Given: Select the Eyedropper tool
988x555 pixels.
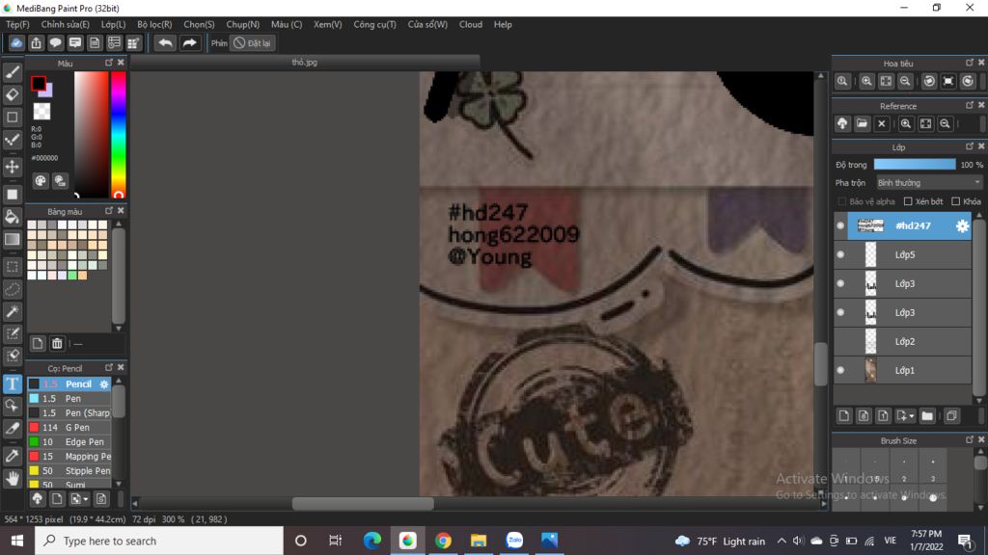Looking at the screenshot, I should click(x=12, y=456).
